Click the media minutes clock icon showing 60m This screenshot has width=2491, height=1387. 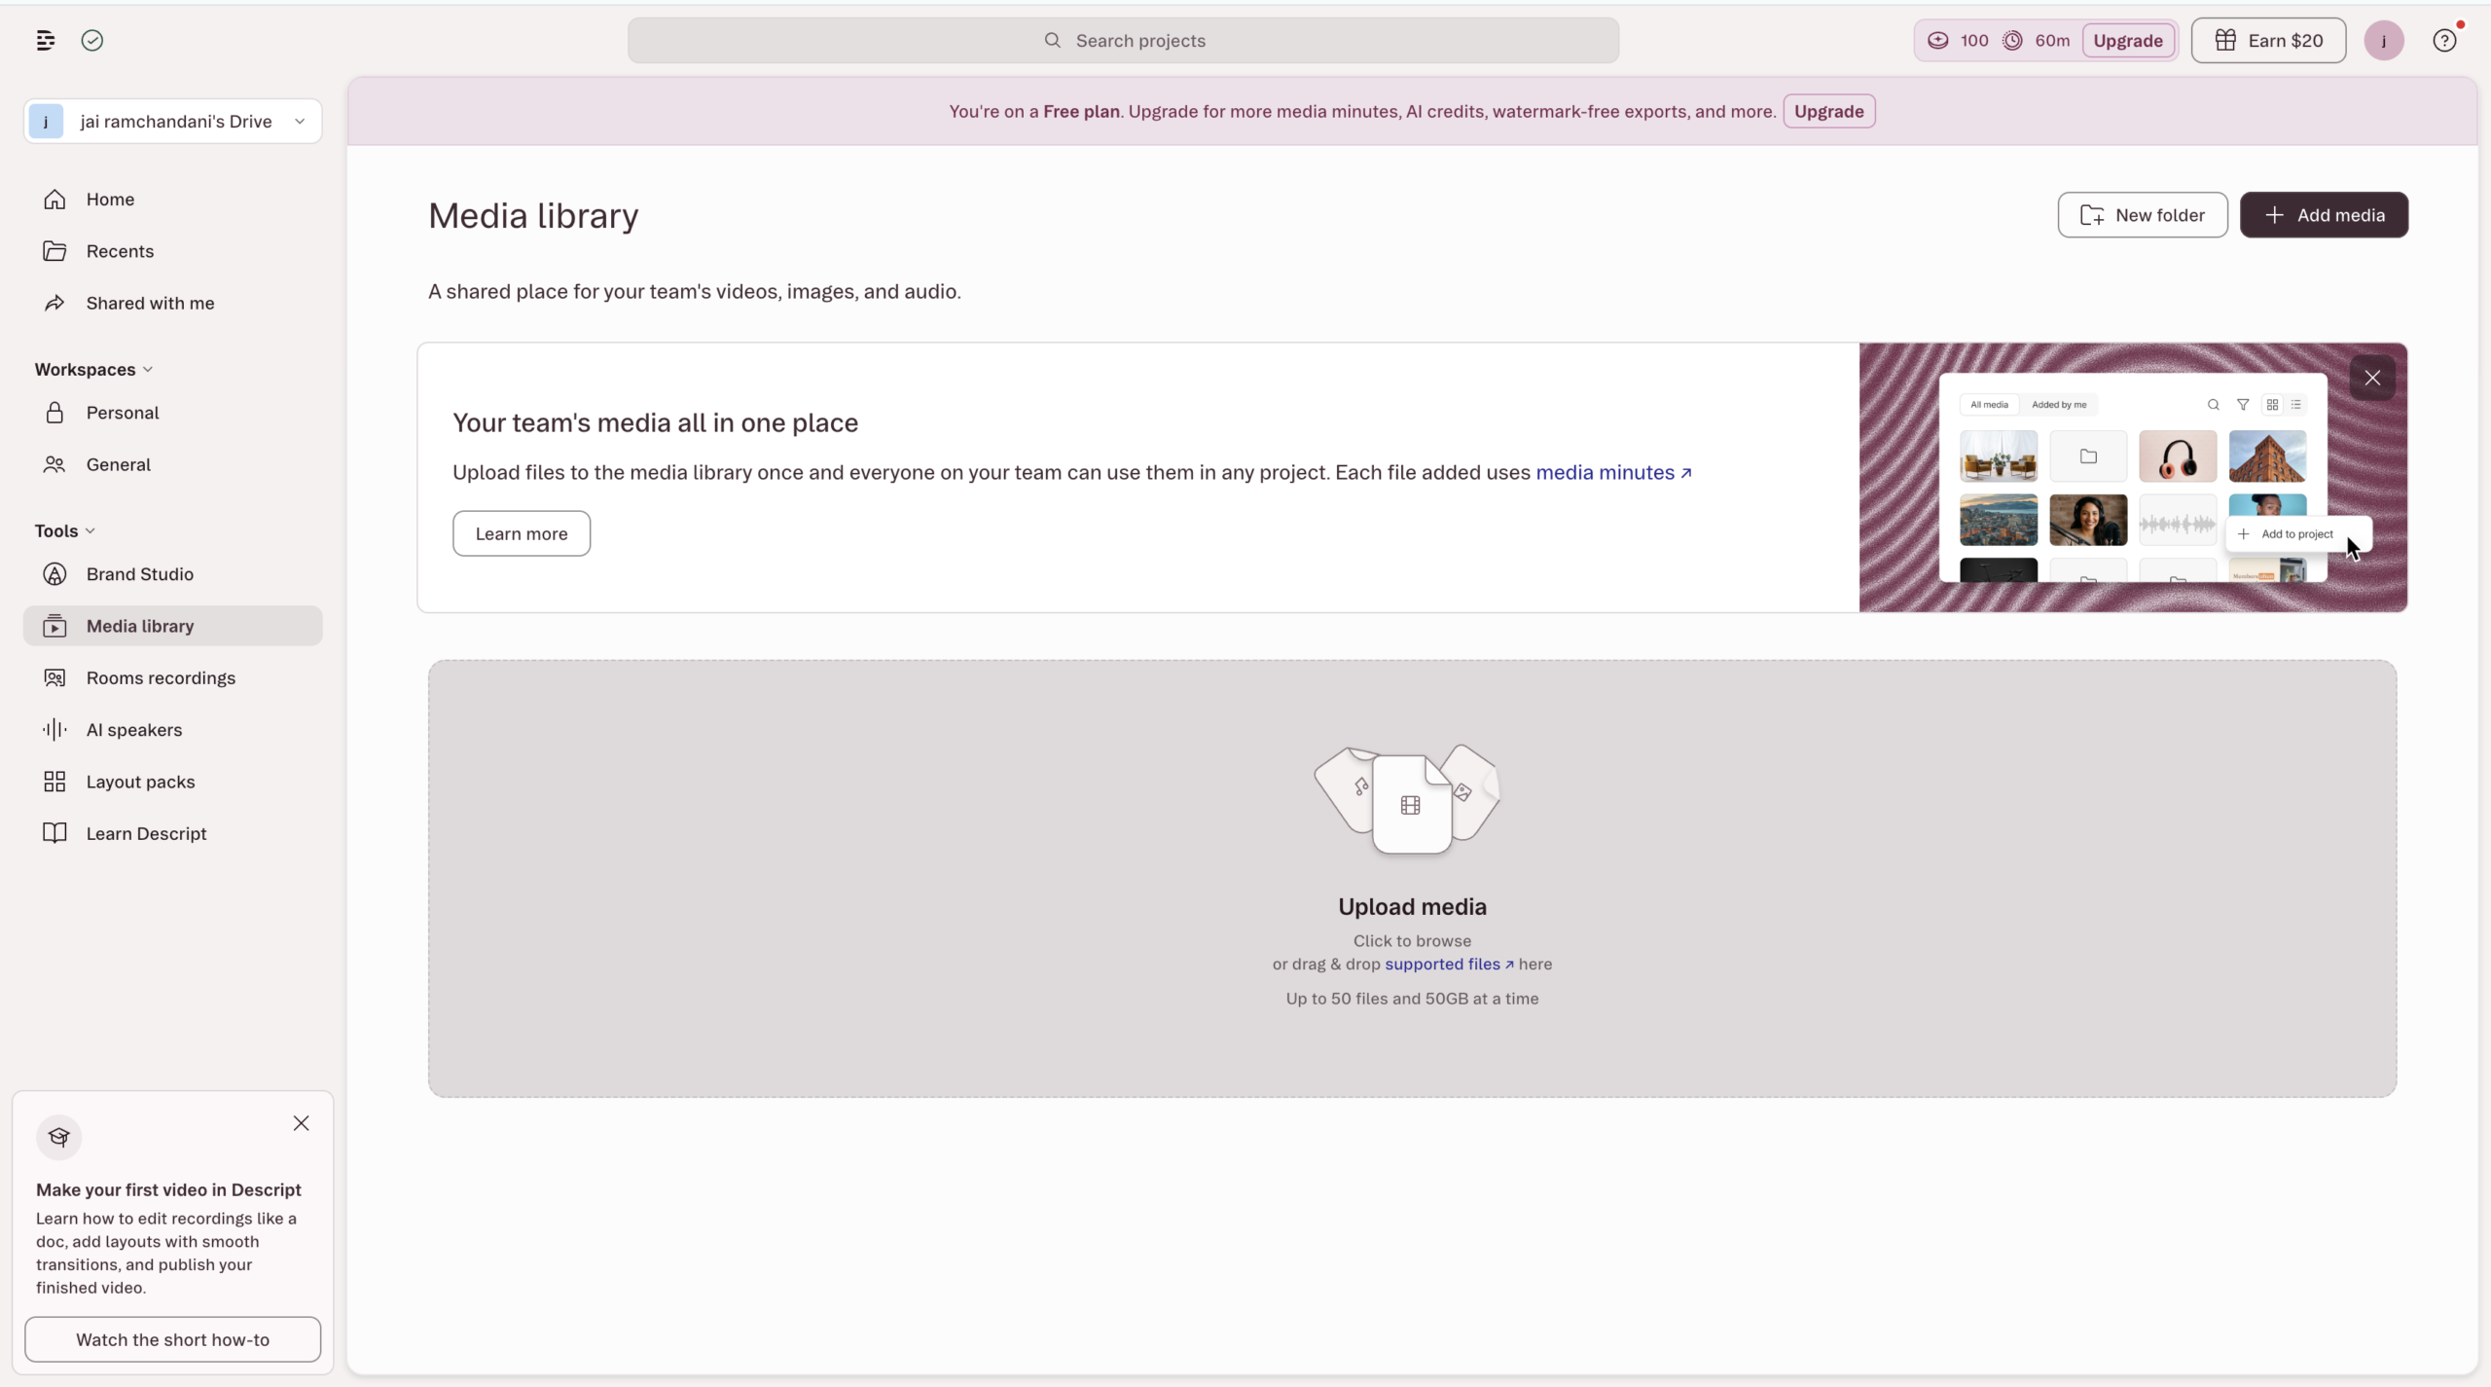[x=2012, y=40]
